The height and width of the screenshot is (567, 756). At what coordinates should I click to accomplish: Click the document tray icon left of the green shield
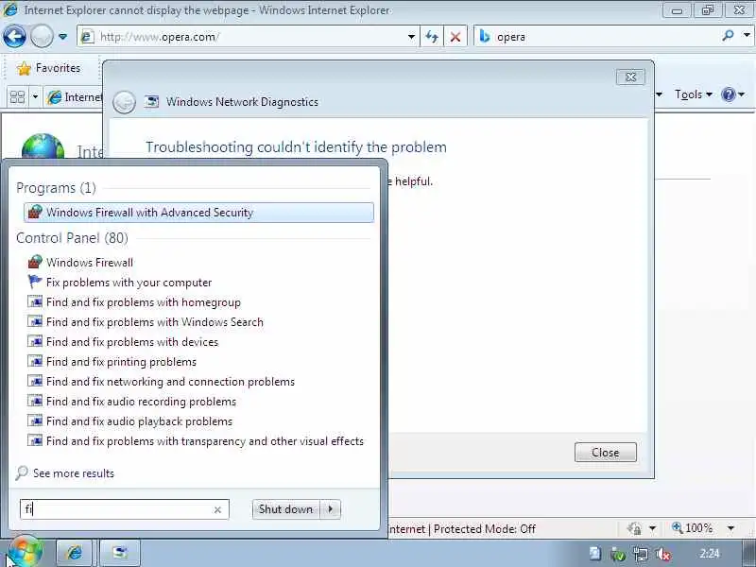[595, 554]
